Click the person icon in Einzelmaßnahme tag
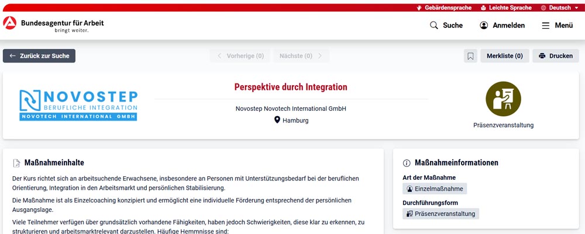 pyautogui.click(x=409, y=189)
